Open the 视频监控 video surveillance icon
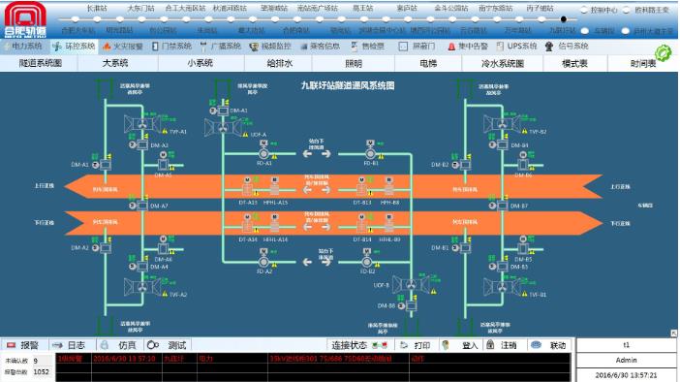Image resolution: width=680 pixels, height=382 pixels. [254, 47]
